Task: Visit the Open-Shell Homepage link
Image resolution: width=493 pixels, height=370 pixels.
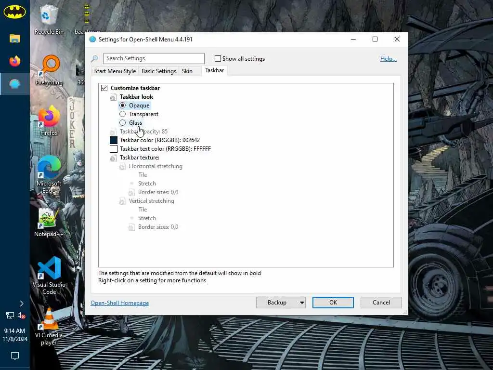Action: pyautogui.click(x=120, y=303)
